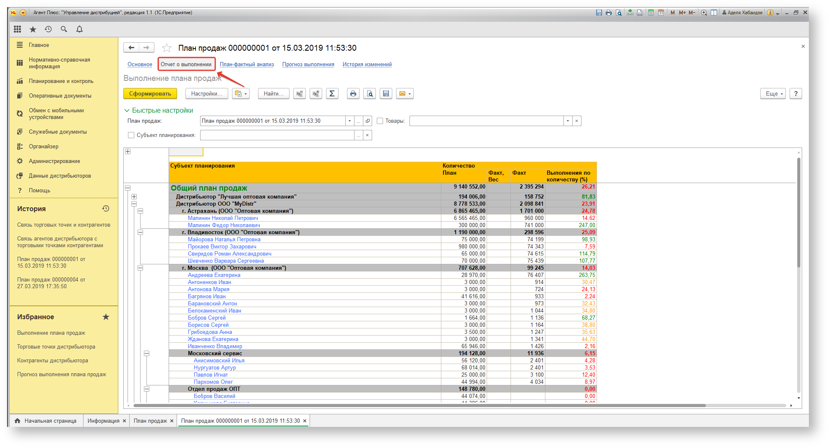Switch to the План-фактный анализ tab
Viewport: 829px width, 447px height.
click(x=247, y=65)
